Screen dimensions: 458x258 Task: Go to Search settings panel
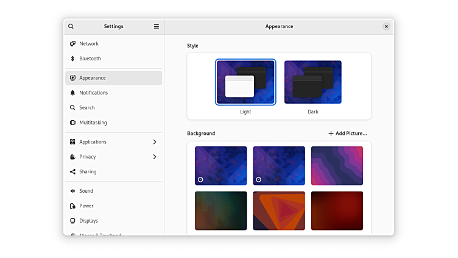86,108
